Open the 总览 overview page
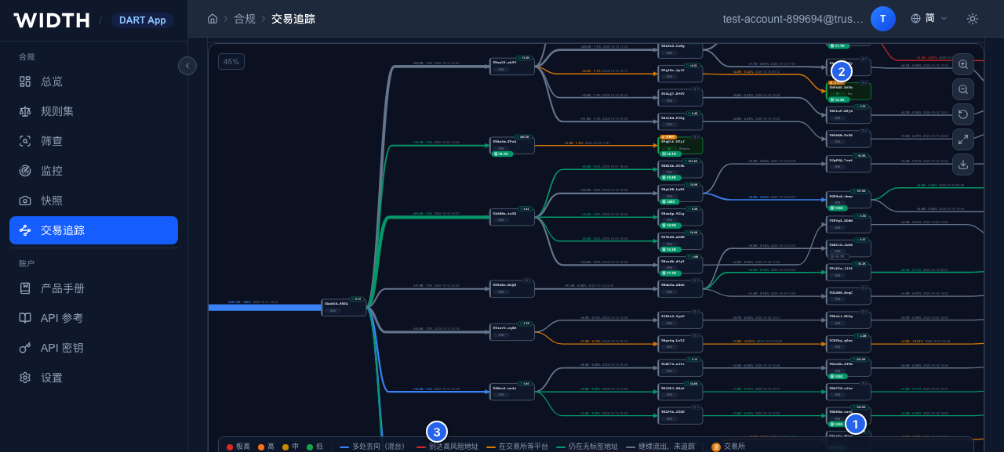Viewport: 1004px width, 452px height. pyautogui.click(x=93, y=81)
